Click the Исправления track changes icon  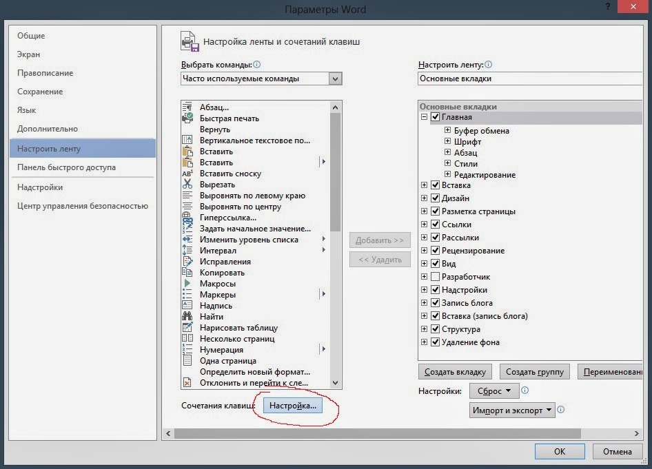coord(187,261)
